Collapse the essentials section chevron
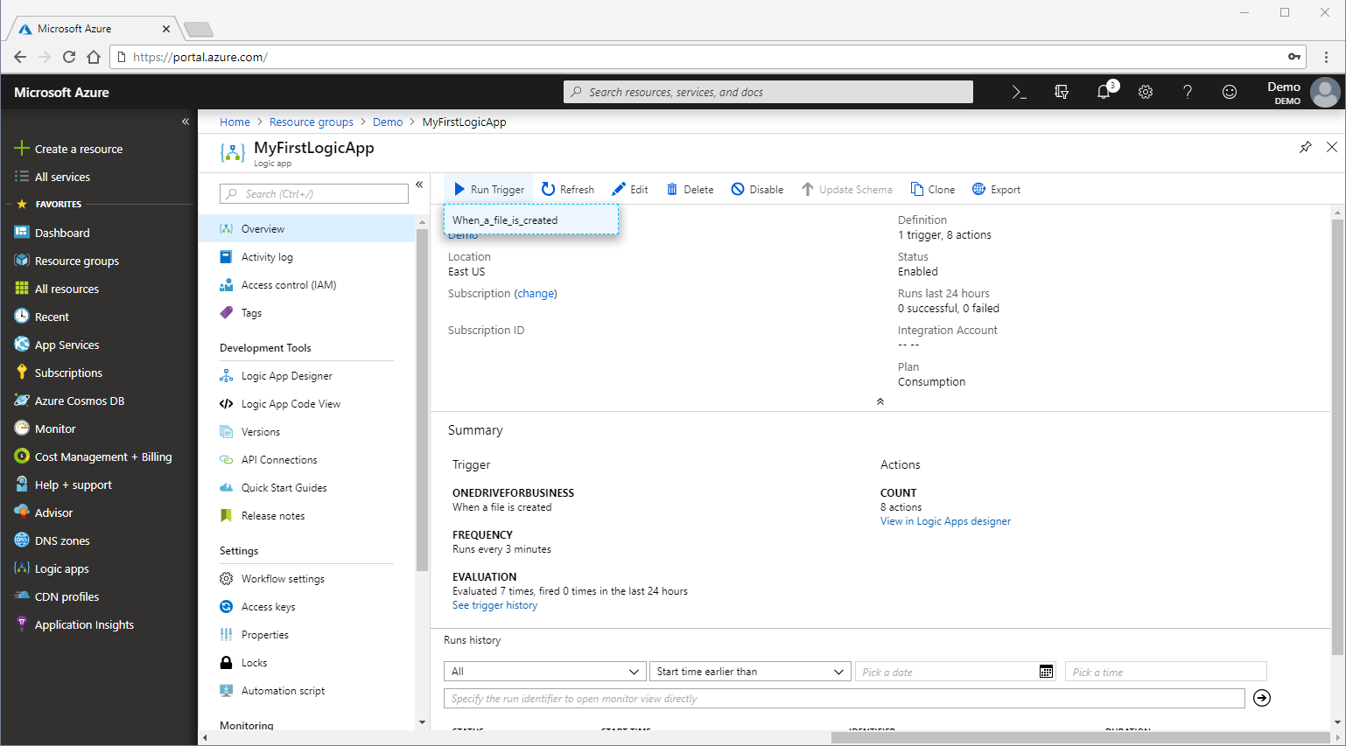This screenshot has height=746, width=1346. [880, 401]
